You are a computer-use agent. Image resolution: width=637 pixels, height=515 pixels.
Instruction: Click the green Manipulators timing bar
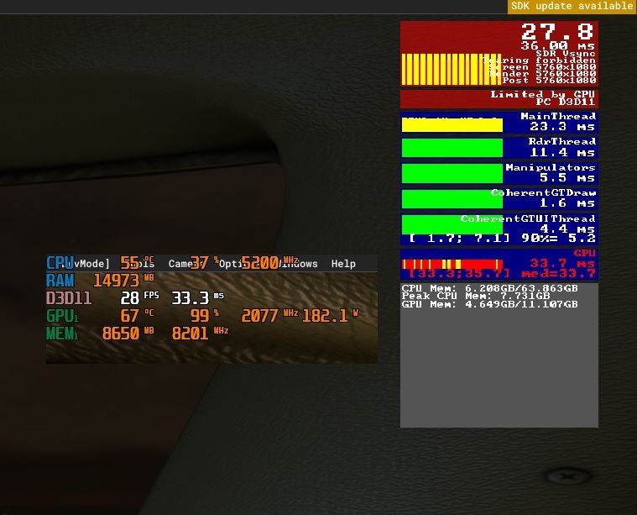(452, 173)
